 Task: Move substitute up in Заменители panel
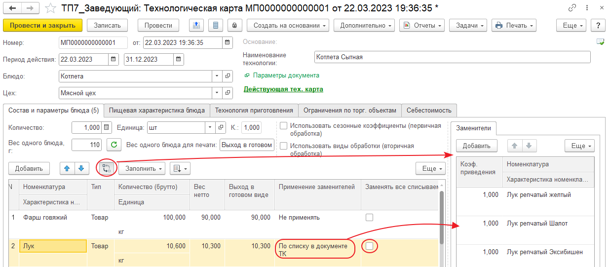pyautogui.click(x=514, y=146)
